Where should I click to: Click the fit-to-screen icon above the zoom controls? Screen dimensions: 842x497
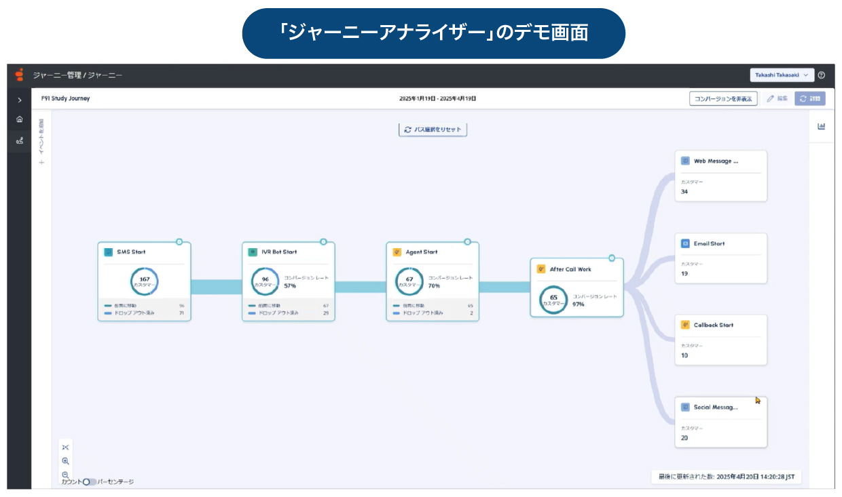[66, 448]
